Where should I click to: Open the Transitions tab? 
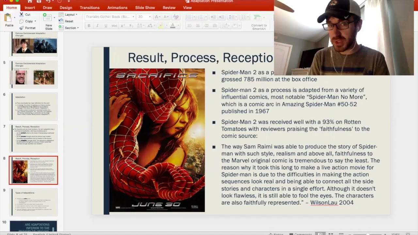89,8
